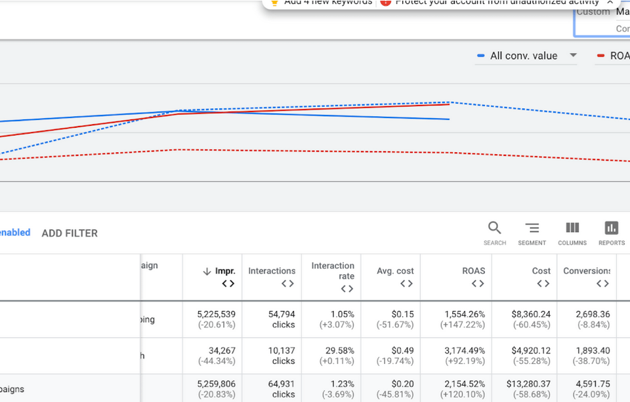
Task: Open the table Search tool
Action: pyautogui.click(x=495, y=233)
